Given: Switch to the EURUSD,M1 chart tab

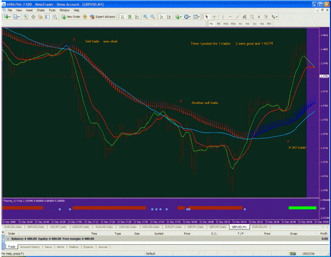Looking at the screenshot, I should [x=260, y=227].
